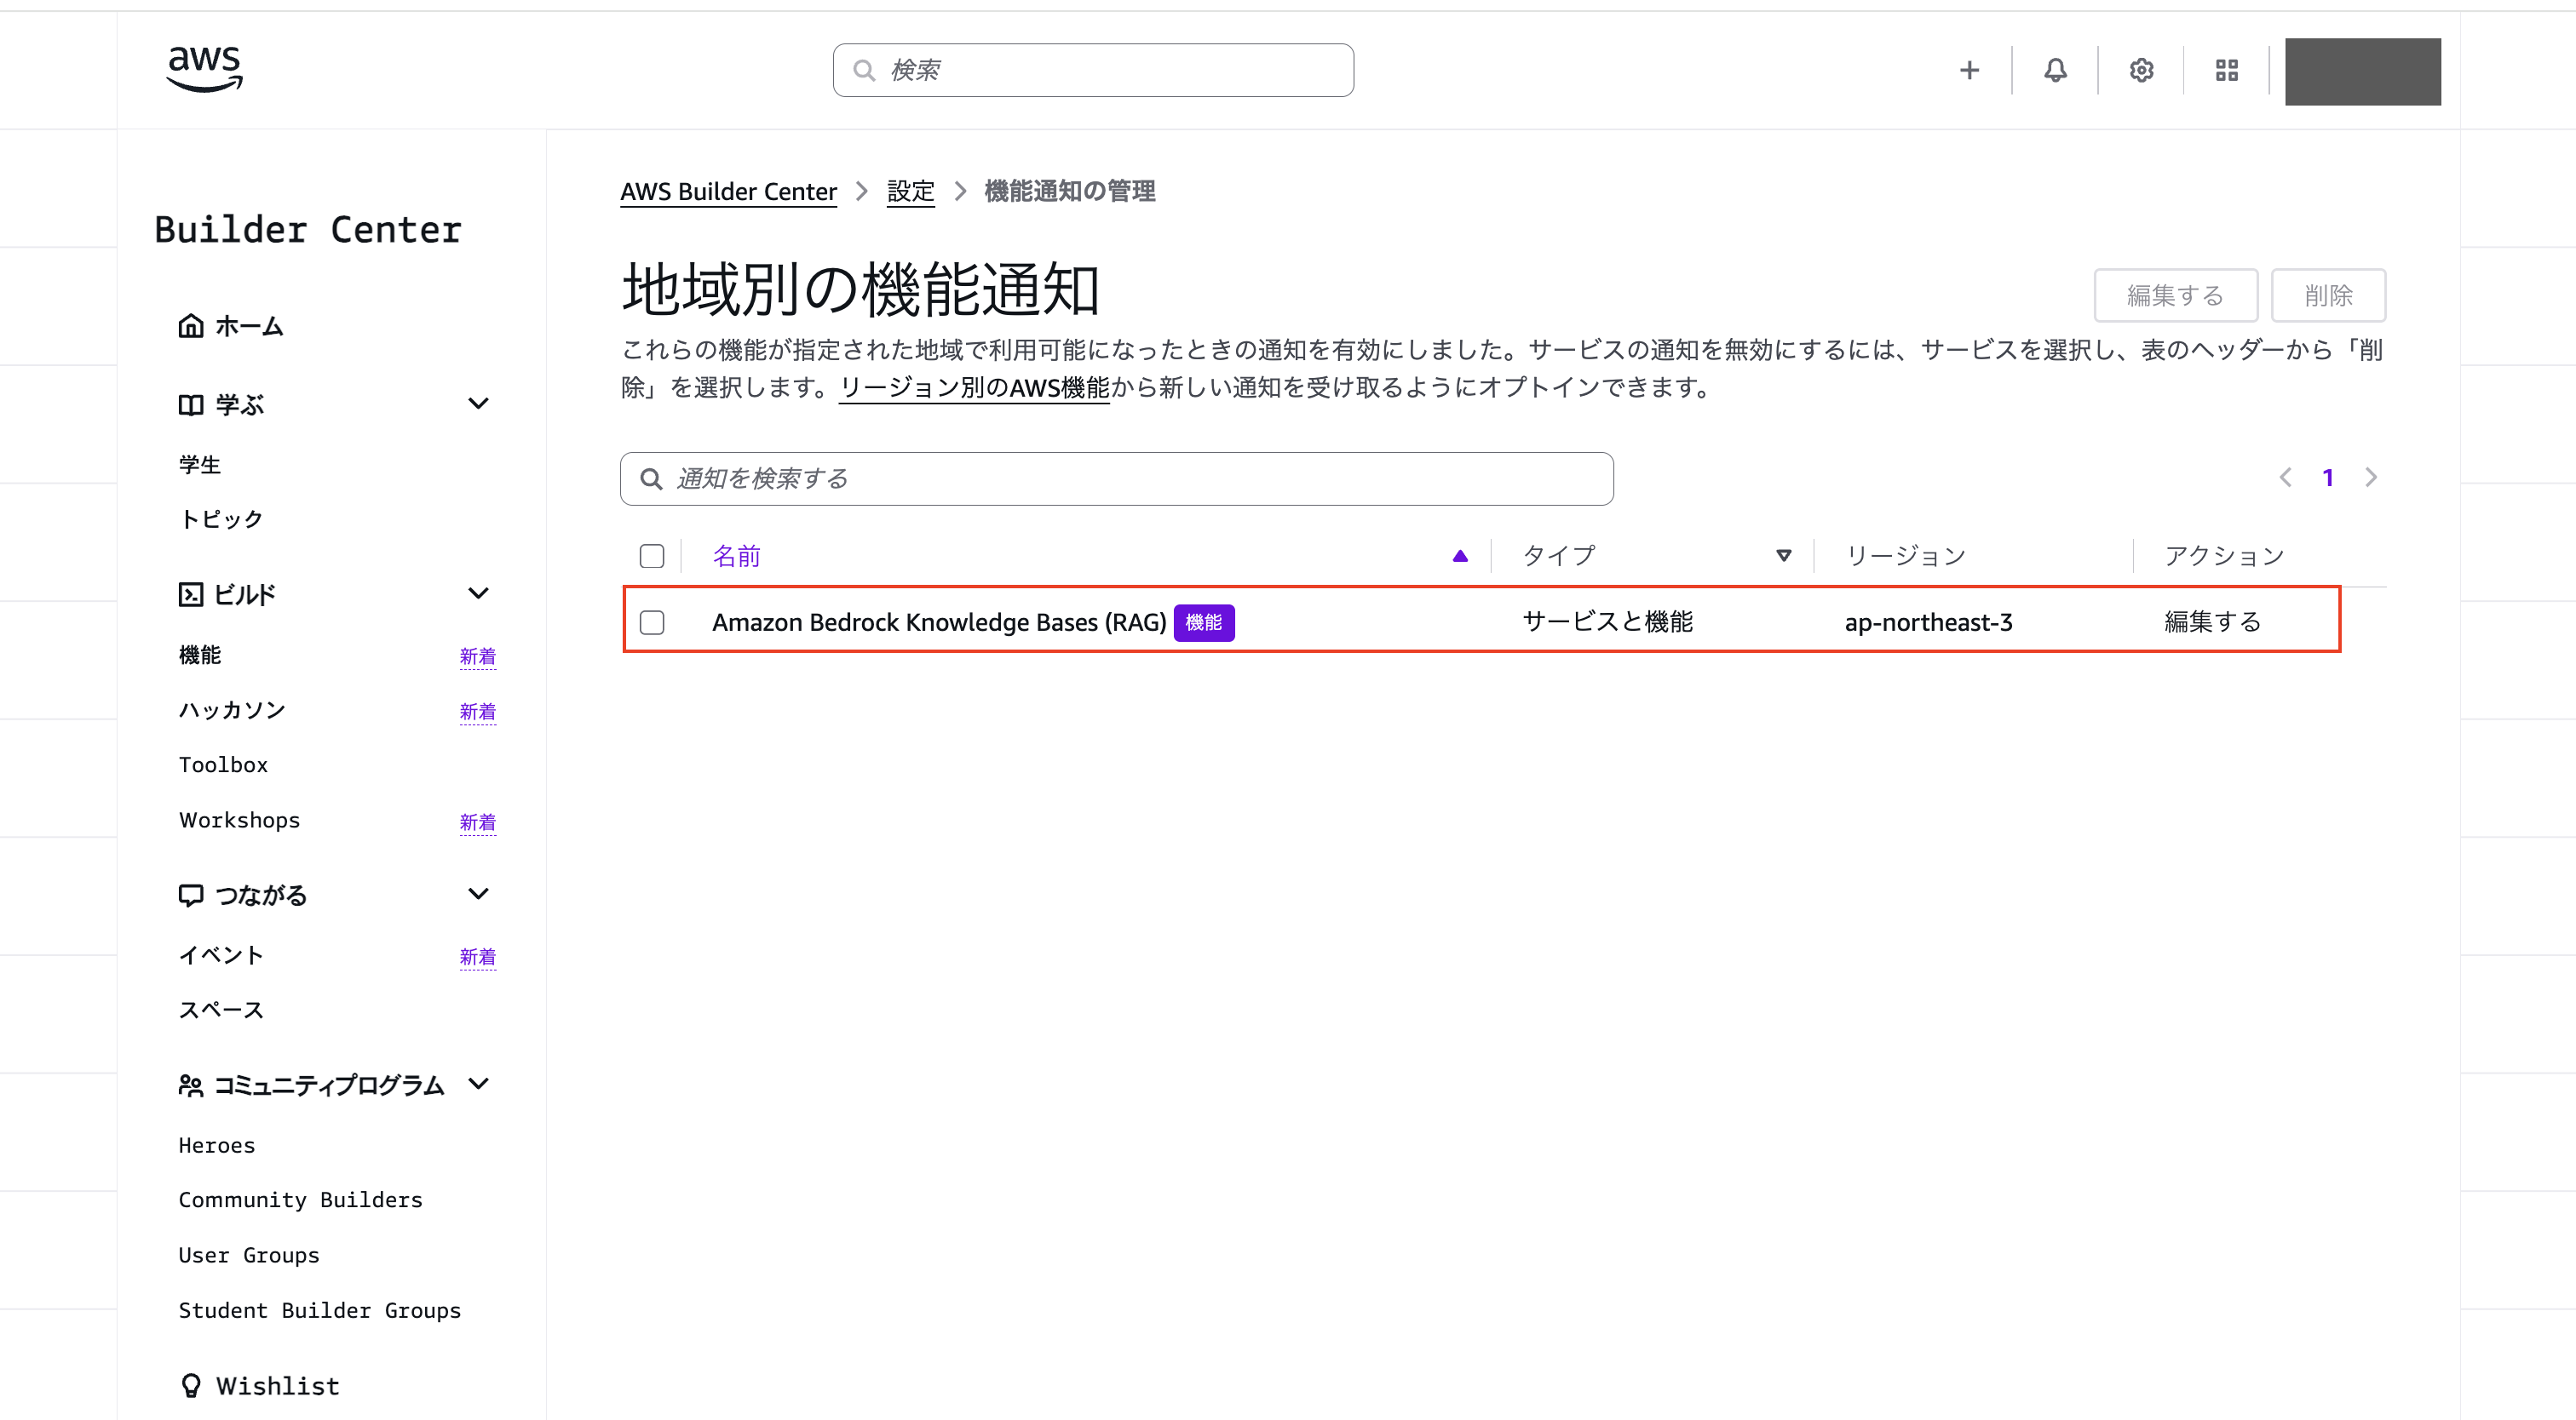This screenshot has width=2576, height=1420.
Task: Click the 編集する button in page header
Action: coord(2176,295)
